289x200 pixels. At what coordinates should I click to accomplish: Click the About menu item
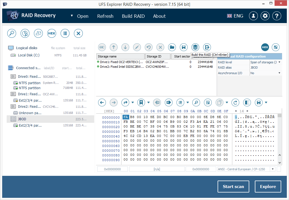point(160,16)
